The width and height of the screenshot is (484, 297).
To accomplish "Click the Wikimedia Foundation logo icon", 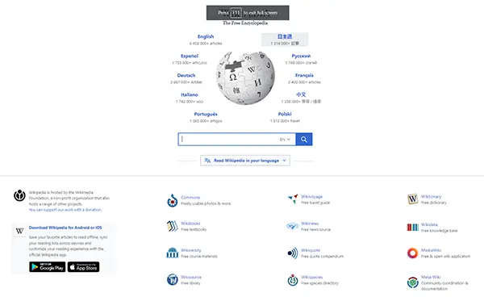I will tap(19, 195).
